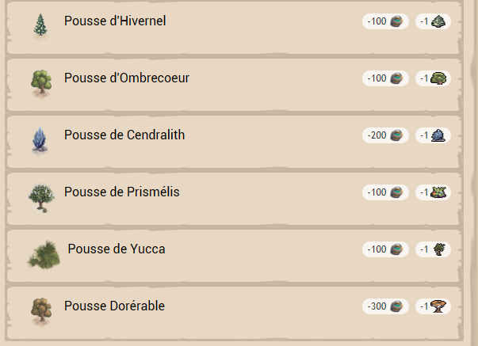Choose the Pousse Dorérable label
Viewport: 478px width, 346px height.
[114, 306]
